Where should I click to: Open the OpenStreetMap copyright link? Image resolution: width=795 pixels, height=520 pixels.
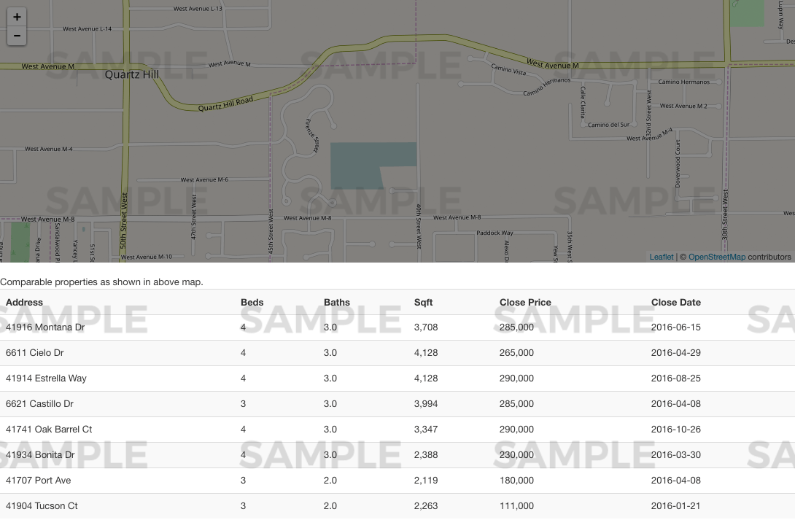coord(716,257)
